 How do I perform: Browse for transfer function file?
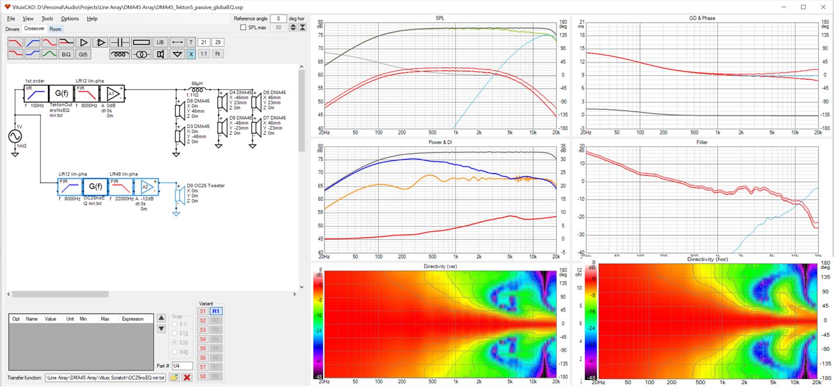click(174, 378)
